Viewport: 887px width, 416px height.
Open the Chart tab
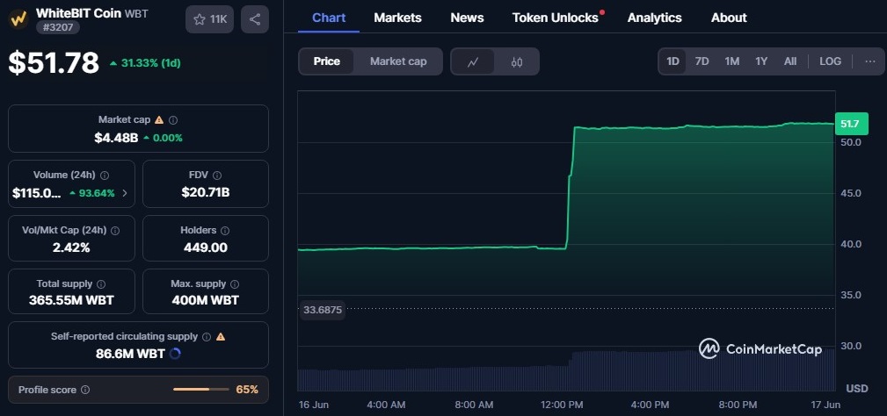tap(329, 18)
